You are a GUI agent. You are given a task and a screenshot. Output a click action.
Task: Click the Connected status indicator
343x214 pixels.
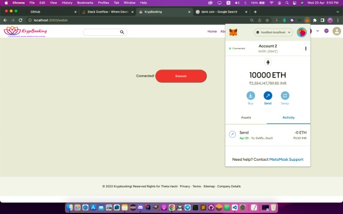click(x=237, y=49)
